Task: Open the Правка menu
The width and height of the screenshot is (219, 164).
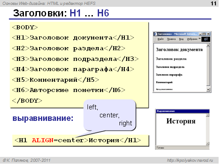Action: tap(171, 39)
